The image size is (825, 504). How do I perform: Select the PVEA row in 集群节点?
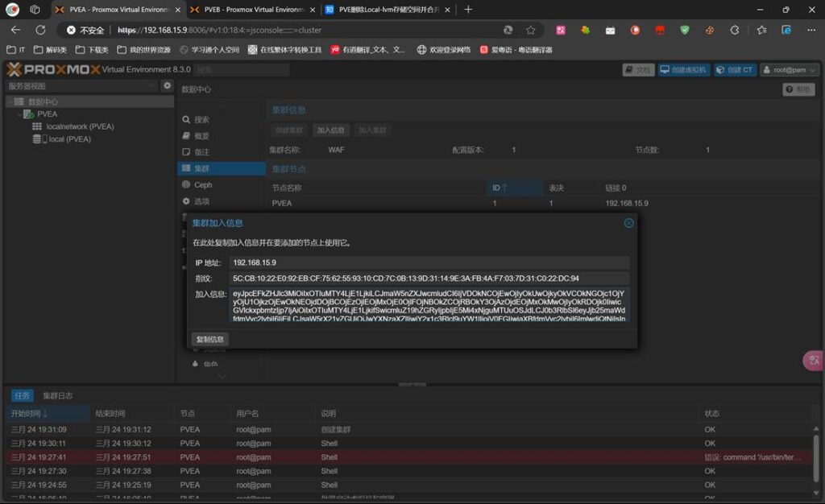point(542,204)
